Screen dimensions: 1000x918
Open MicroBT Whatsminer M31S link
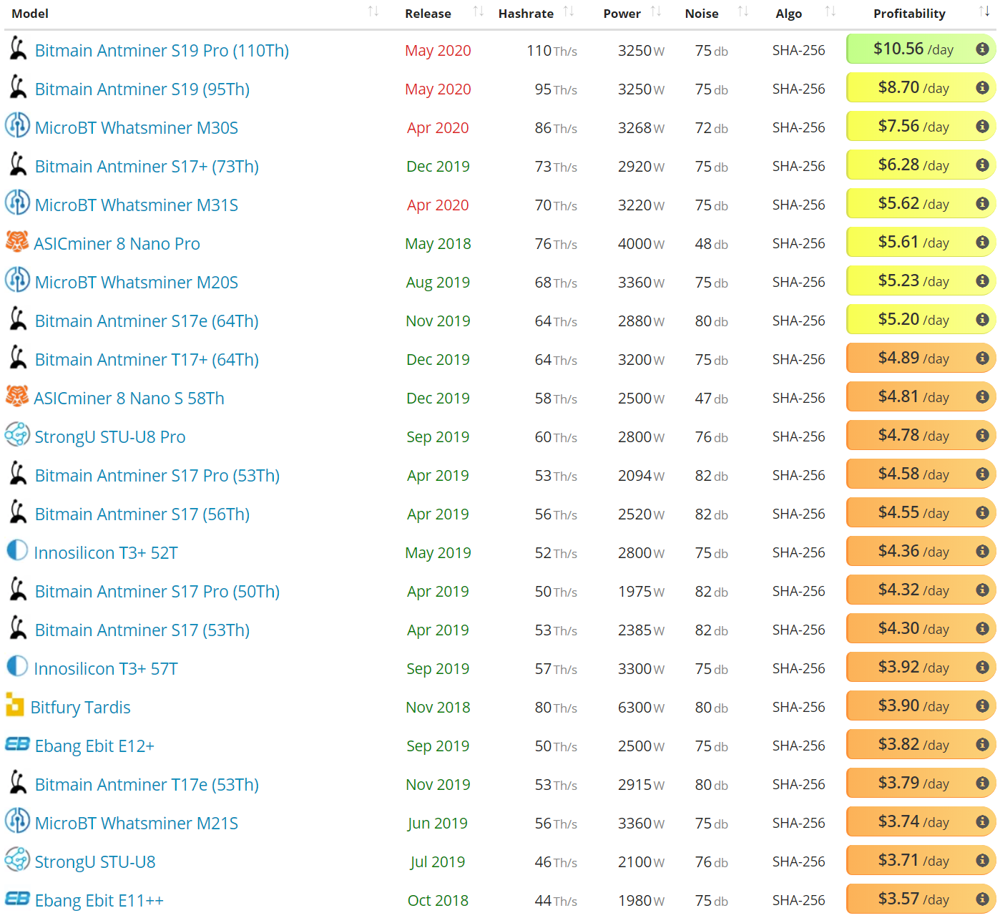tap(137, 205)
